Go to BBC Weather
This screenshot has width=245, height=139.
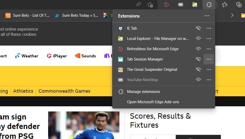(27, 56)
